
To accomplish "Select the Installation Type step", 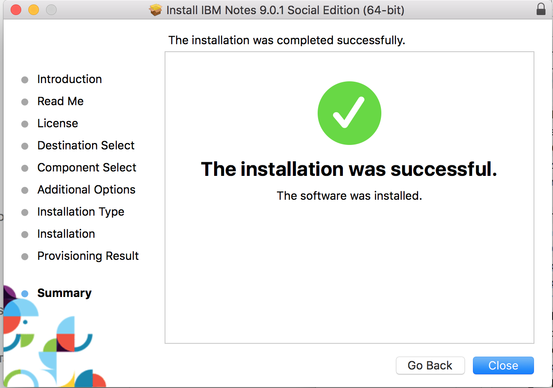I will pyautogui.click(x=81, y=212).
